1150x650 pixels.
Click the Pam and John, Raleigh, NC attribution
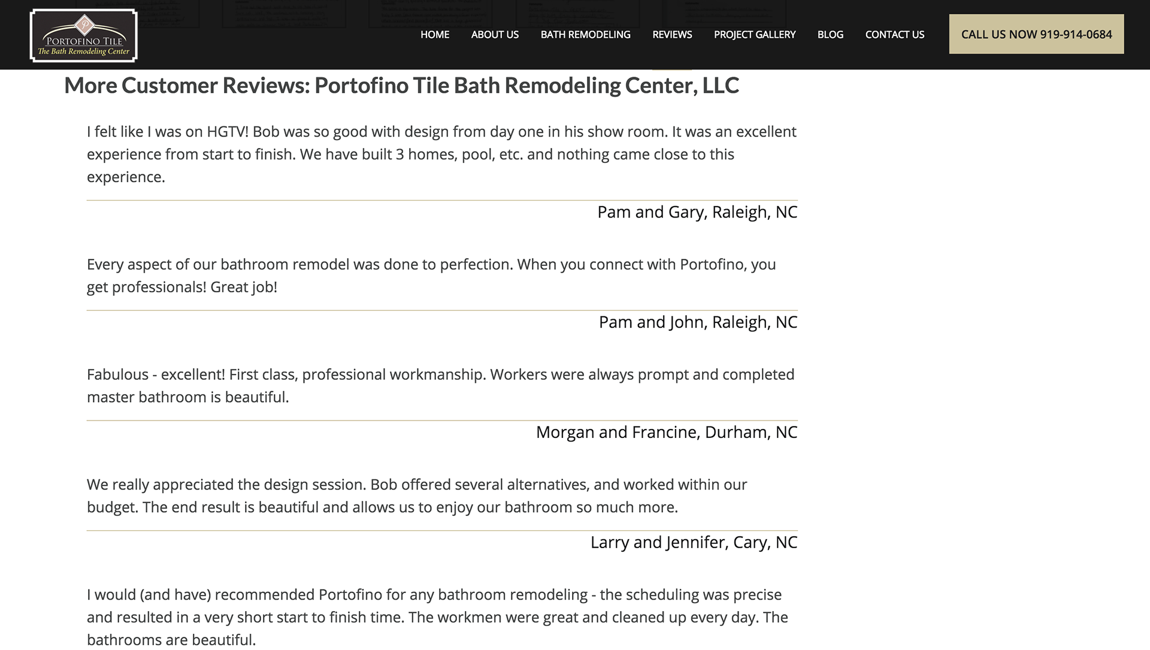tap(698, 322)
